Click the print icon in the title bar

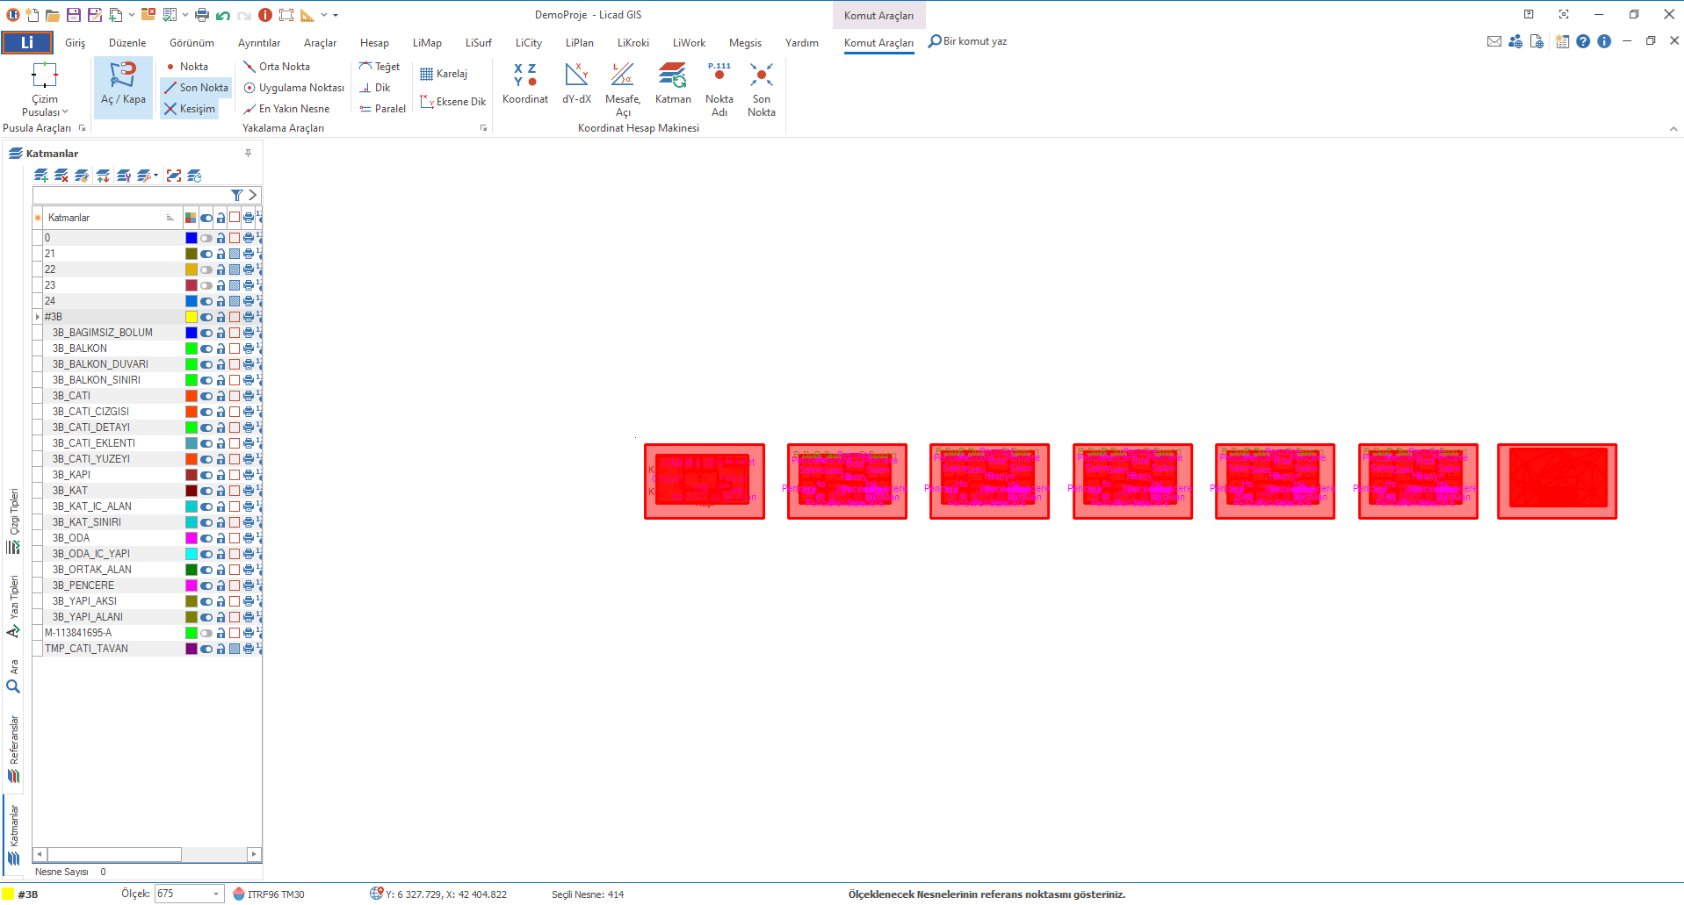202,15
